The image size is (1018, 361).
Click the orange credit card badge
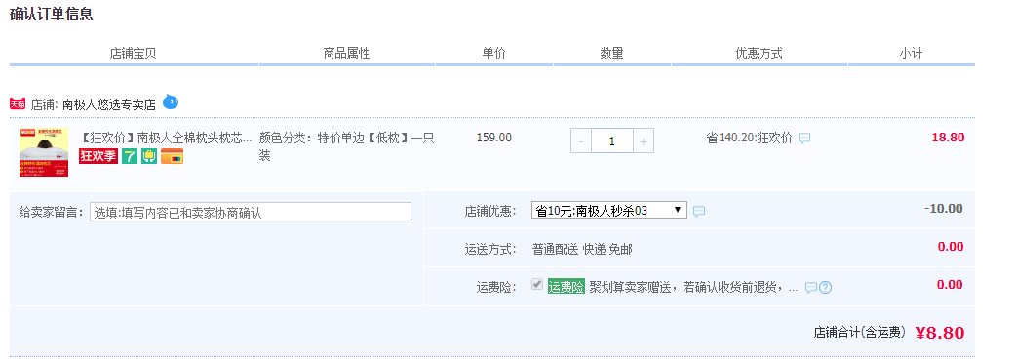point(172,156)
